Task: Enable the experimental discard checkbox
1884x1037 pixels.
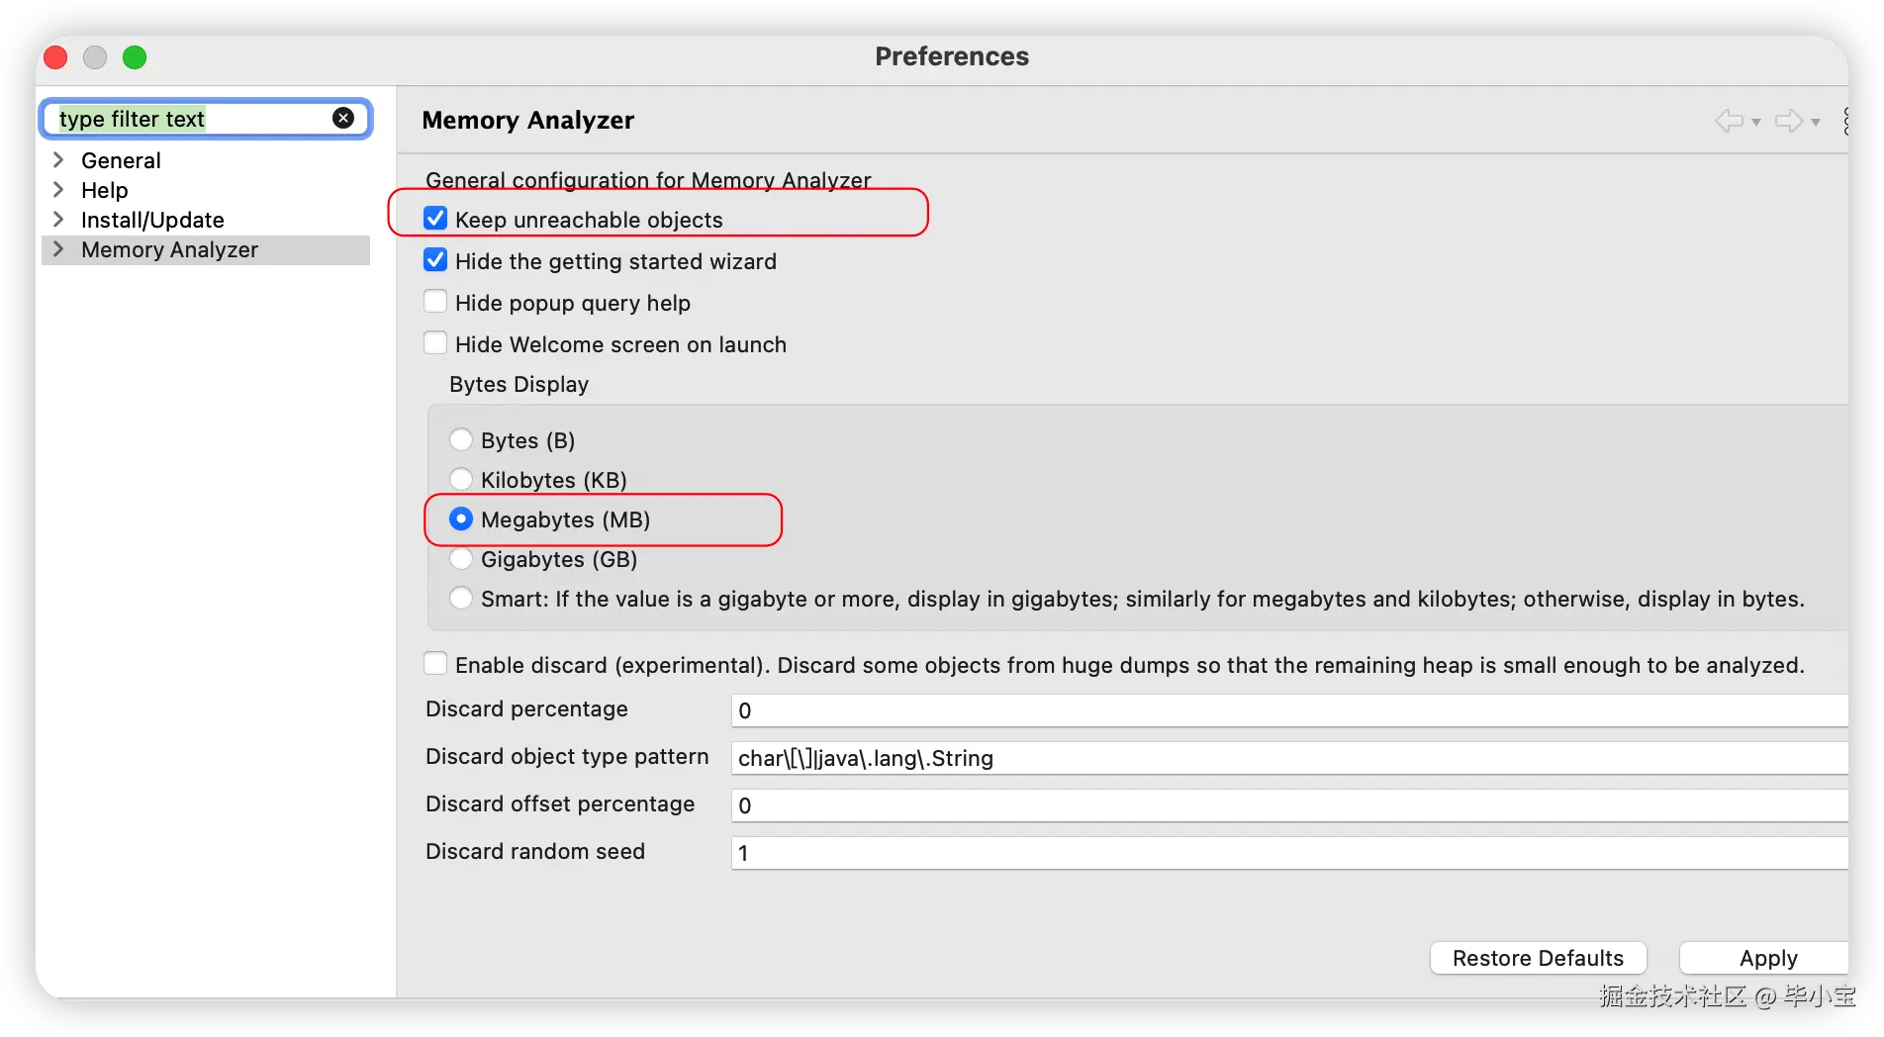Action: (435, 664)
